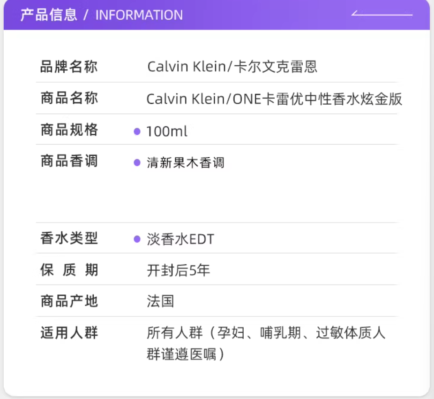The image size is (434, 399).
Task: Open the Calvin Klein/卡尔文克雷恩 brand value
Action: click(232, 67)
